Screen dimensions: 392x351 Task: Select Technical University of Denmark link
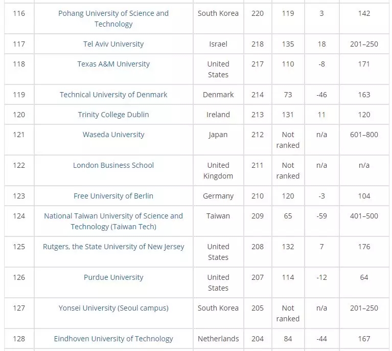click(113, 95)
